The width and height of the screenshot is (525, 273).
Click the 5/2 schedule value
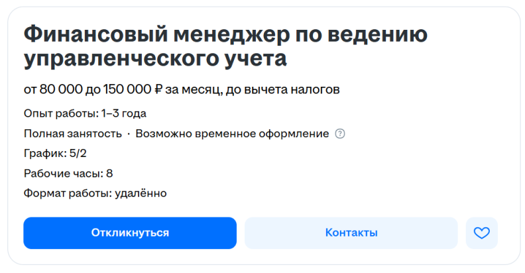[x=78, y=154]
